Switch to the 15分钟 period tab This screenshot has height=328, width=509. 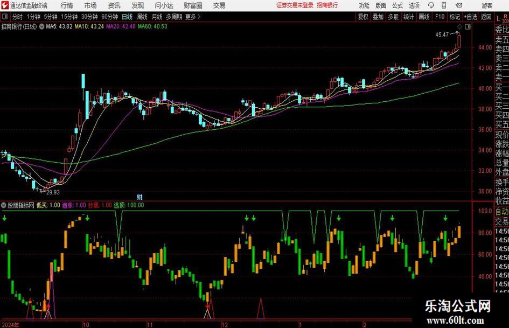[69, 17]
